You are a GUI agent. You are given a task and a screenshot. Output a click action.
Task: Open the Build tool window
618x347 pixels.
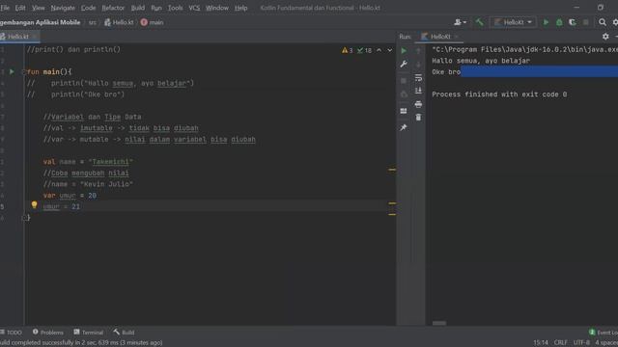tap(125, 333)
